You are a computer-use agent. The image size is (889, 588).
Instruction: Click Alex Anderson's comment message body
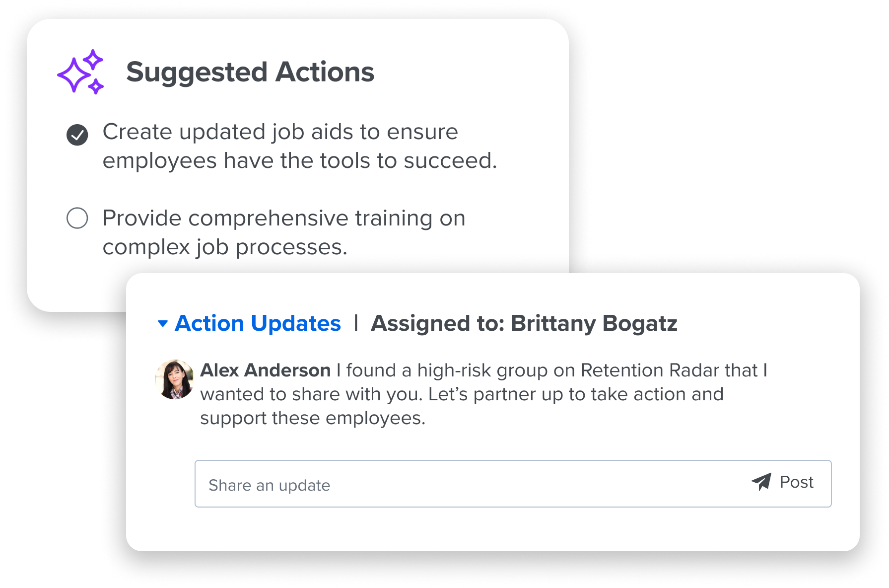[462, 395]
